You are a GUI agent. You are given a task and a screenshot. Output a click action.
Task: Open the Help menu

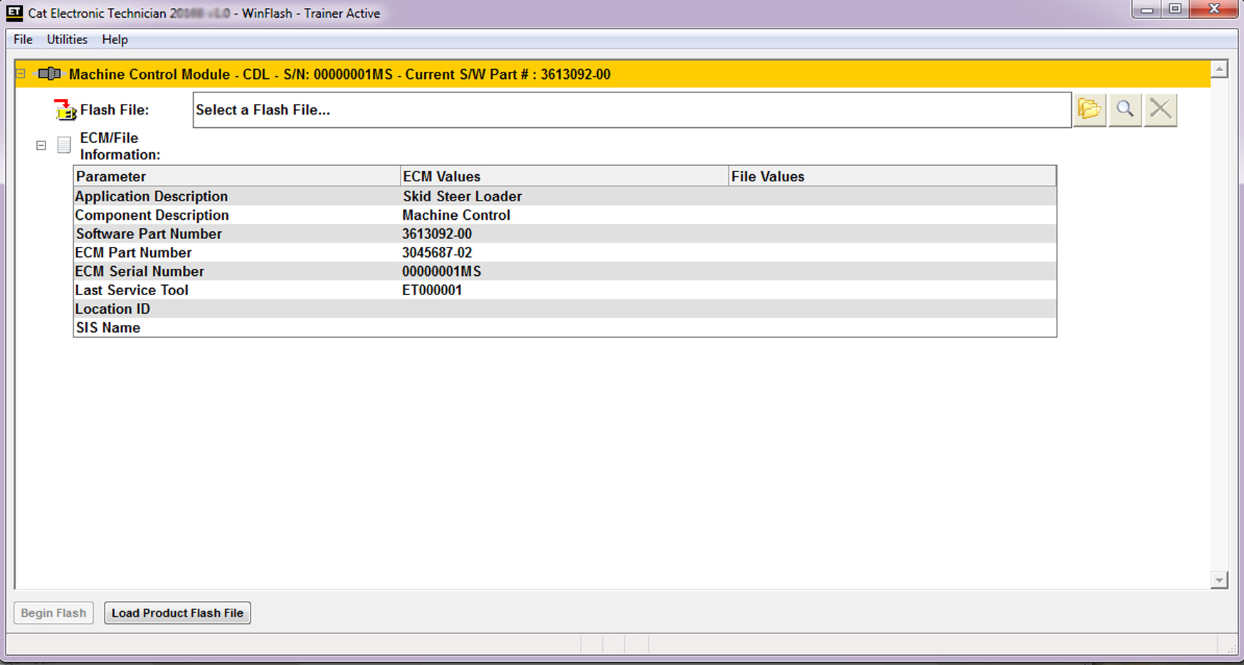[115, 40]
